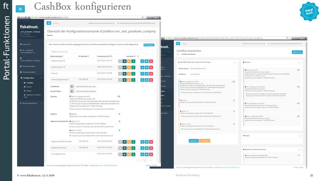Toggle the sidebar hamburger in the CashBox overview window
Image resolution: width=322 pixels, height=181 pixels.
click(x=49, y=23)
